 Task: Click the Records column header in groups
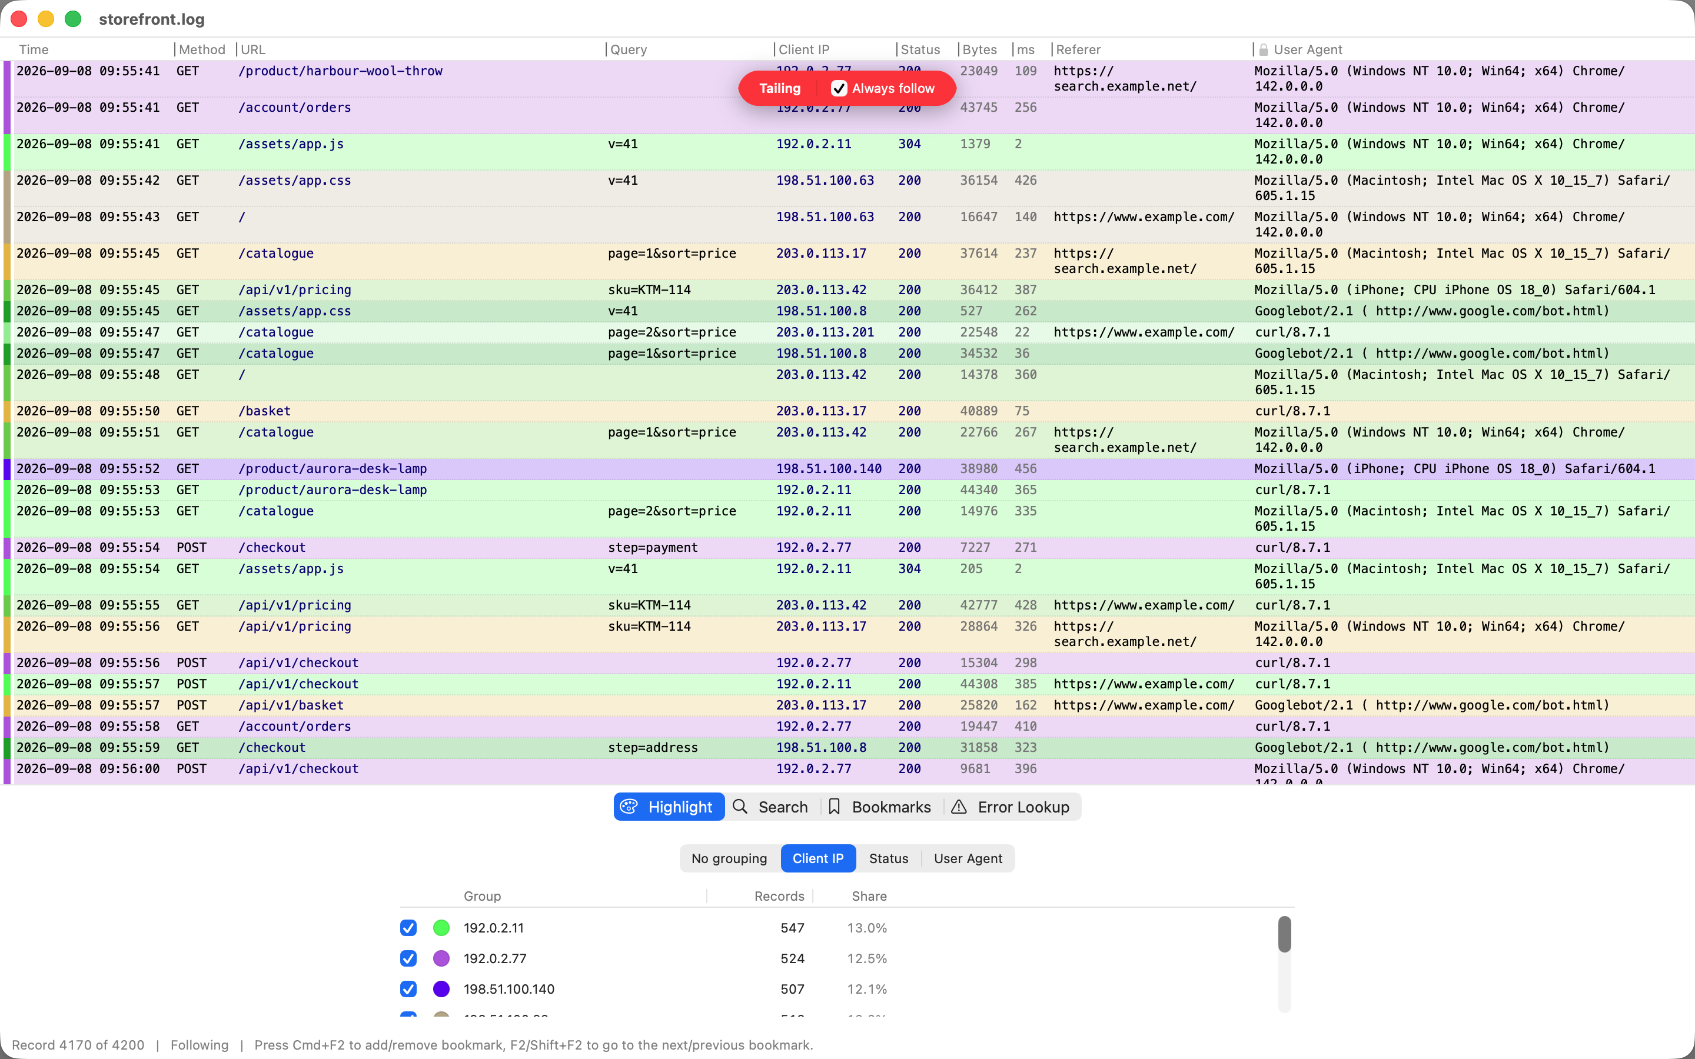tap(779, 896)
